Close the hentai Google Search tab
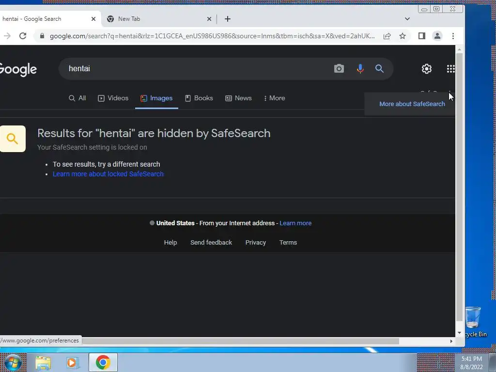The height and width of the screenshot is (372, 496). click(x=93, y=19)
